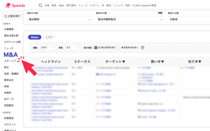
Task: Open 財務諸表 in the sidebar
Action: point(9,118)
